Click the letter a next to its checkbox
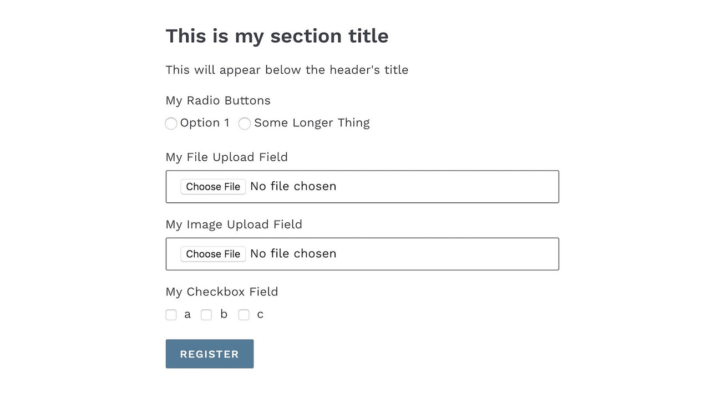The image size is (710, 399). [x=187, y=314]
